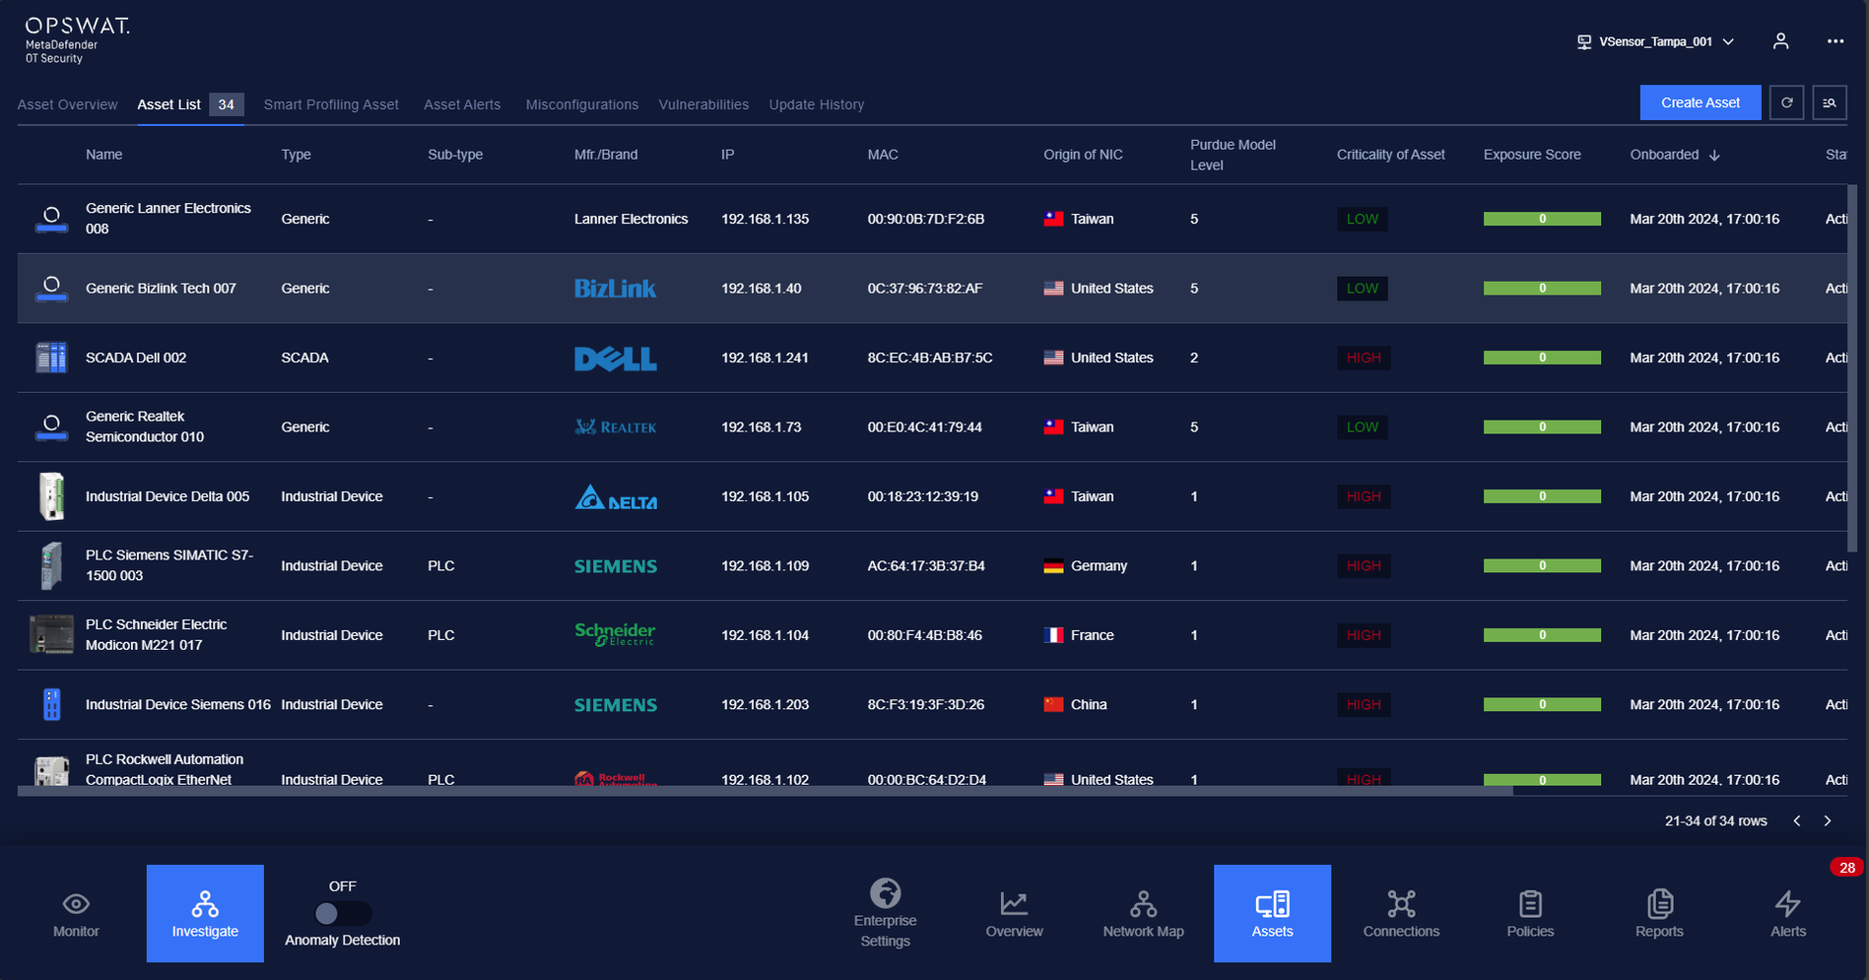Go to previous page of rows
The height and width of the screenshot is (980, 1869).
tap(1797, 820)
